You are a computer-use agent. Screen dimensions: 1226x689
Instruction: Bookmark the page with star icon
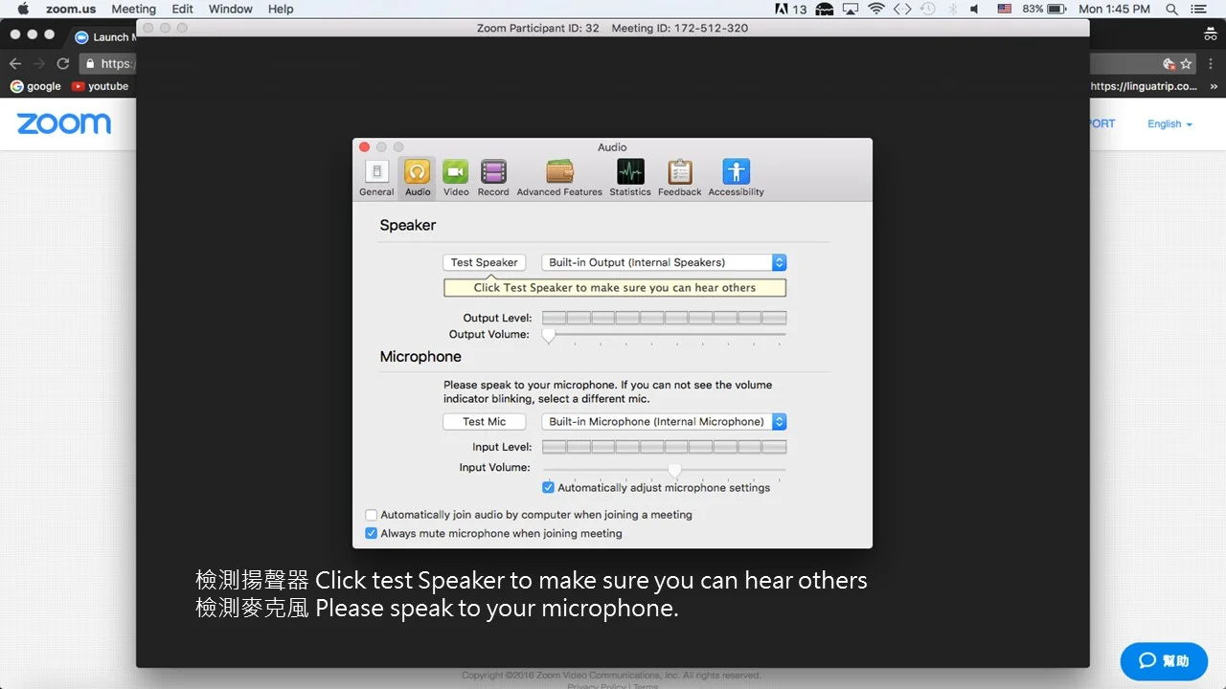tap(1186, 63)
